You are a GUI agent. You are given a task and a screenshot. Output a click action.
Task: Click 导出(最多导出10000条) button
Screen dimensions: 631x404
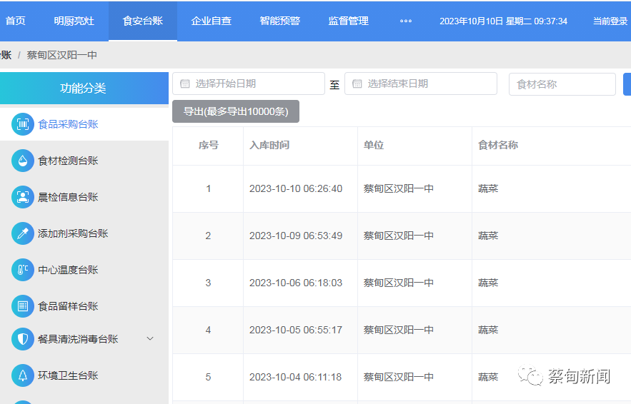pyautogui.click(x=236, y=111)
